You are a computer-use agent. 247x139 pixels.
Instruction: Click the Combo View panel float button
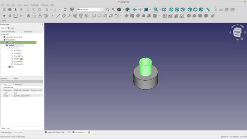42,24
